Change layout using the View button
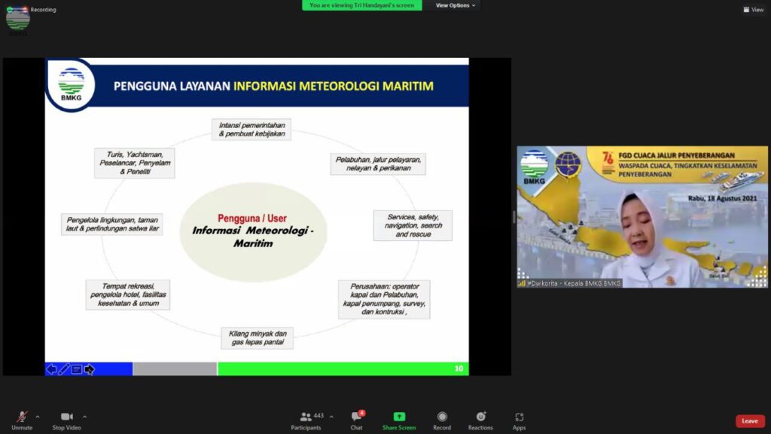 pyautogui.click(x=753, y=10)
